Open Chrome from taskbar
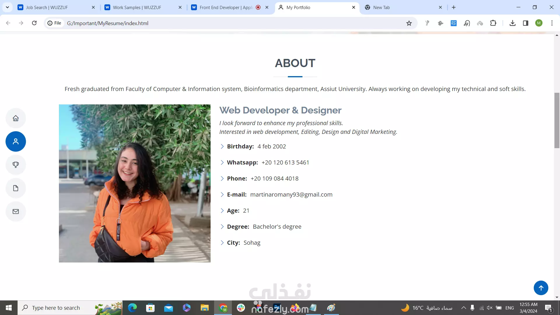 pyautogui.click(x=223, y=308)
